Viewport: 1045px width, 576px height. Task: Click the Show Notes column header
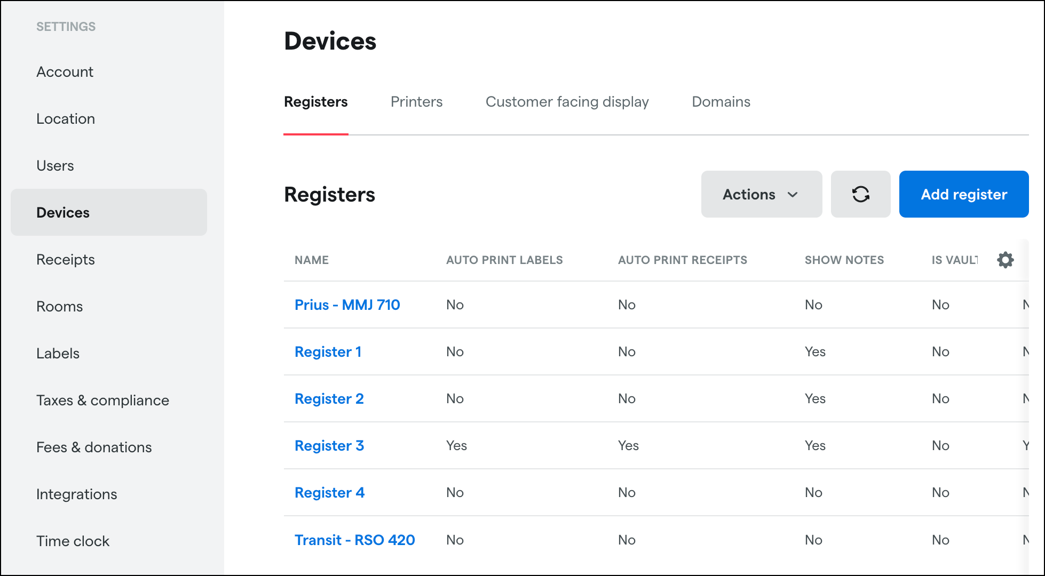point(844,260)
